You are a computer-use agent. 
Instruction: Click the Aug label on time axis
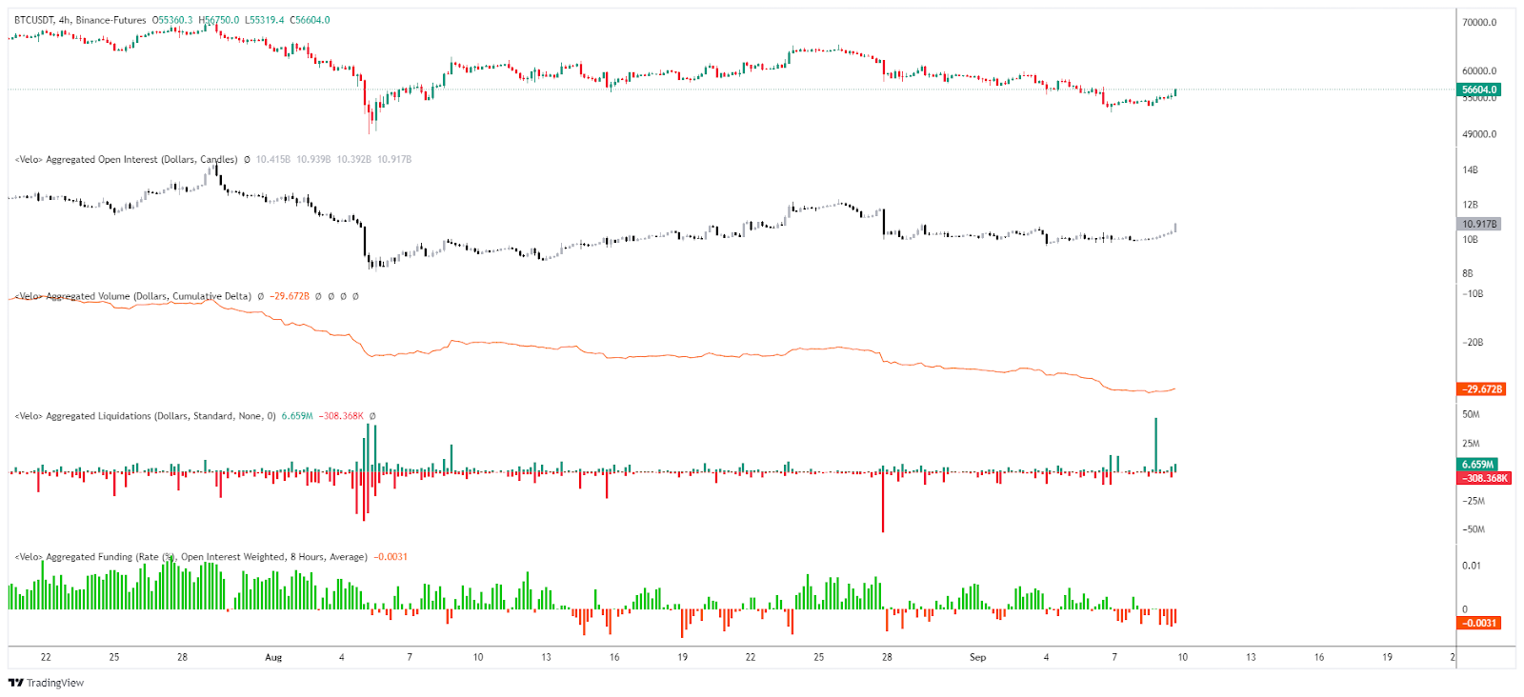[273, 657]
